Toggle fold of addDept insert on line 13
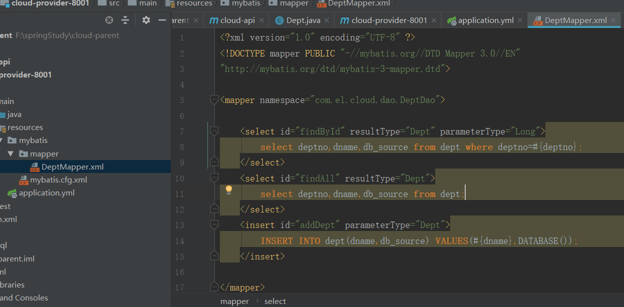 point(214,225)
